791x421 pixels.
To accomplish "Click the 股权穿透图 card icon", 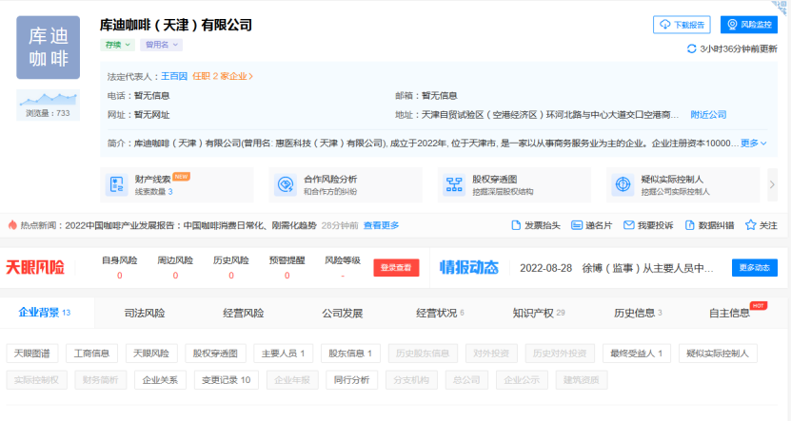I will [454, 184].
